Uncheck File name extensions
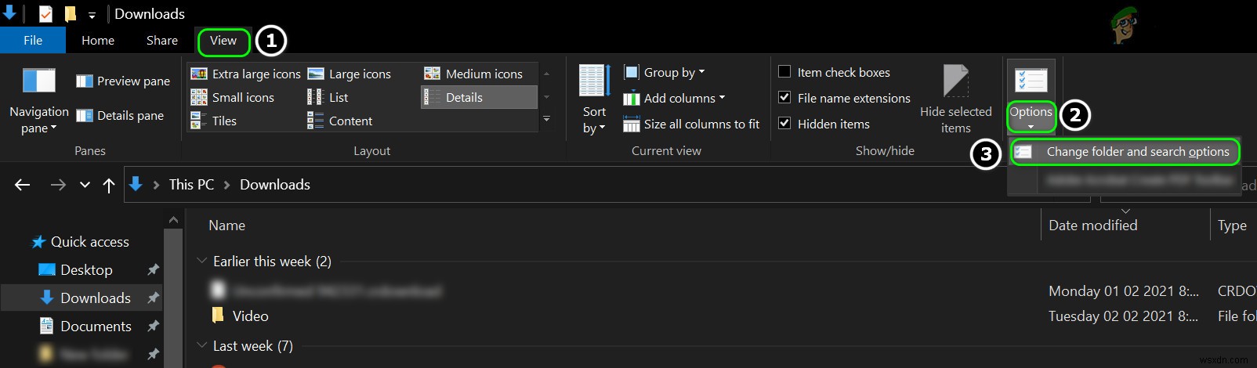The width and height of the screenshot is (1257, 368). tap(784, 98)
